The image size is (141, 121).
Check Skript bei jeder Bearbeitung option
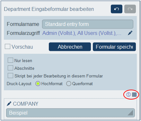[10, 76]
